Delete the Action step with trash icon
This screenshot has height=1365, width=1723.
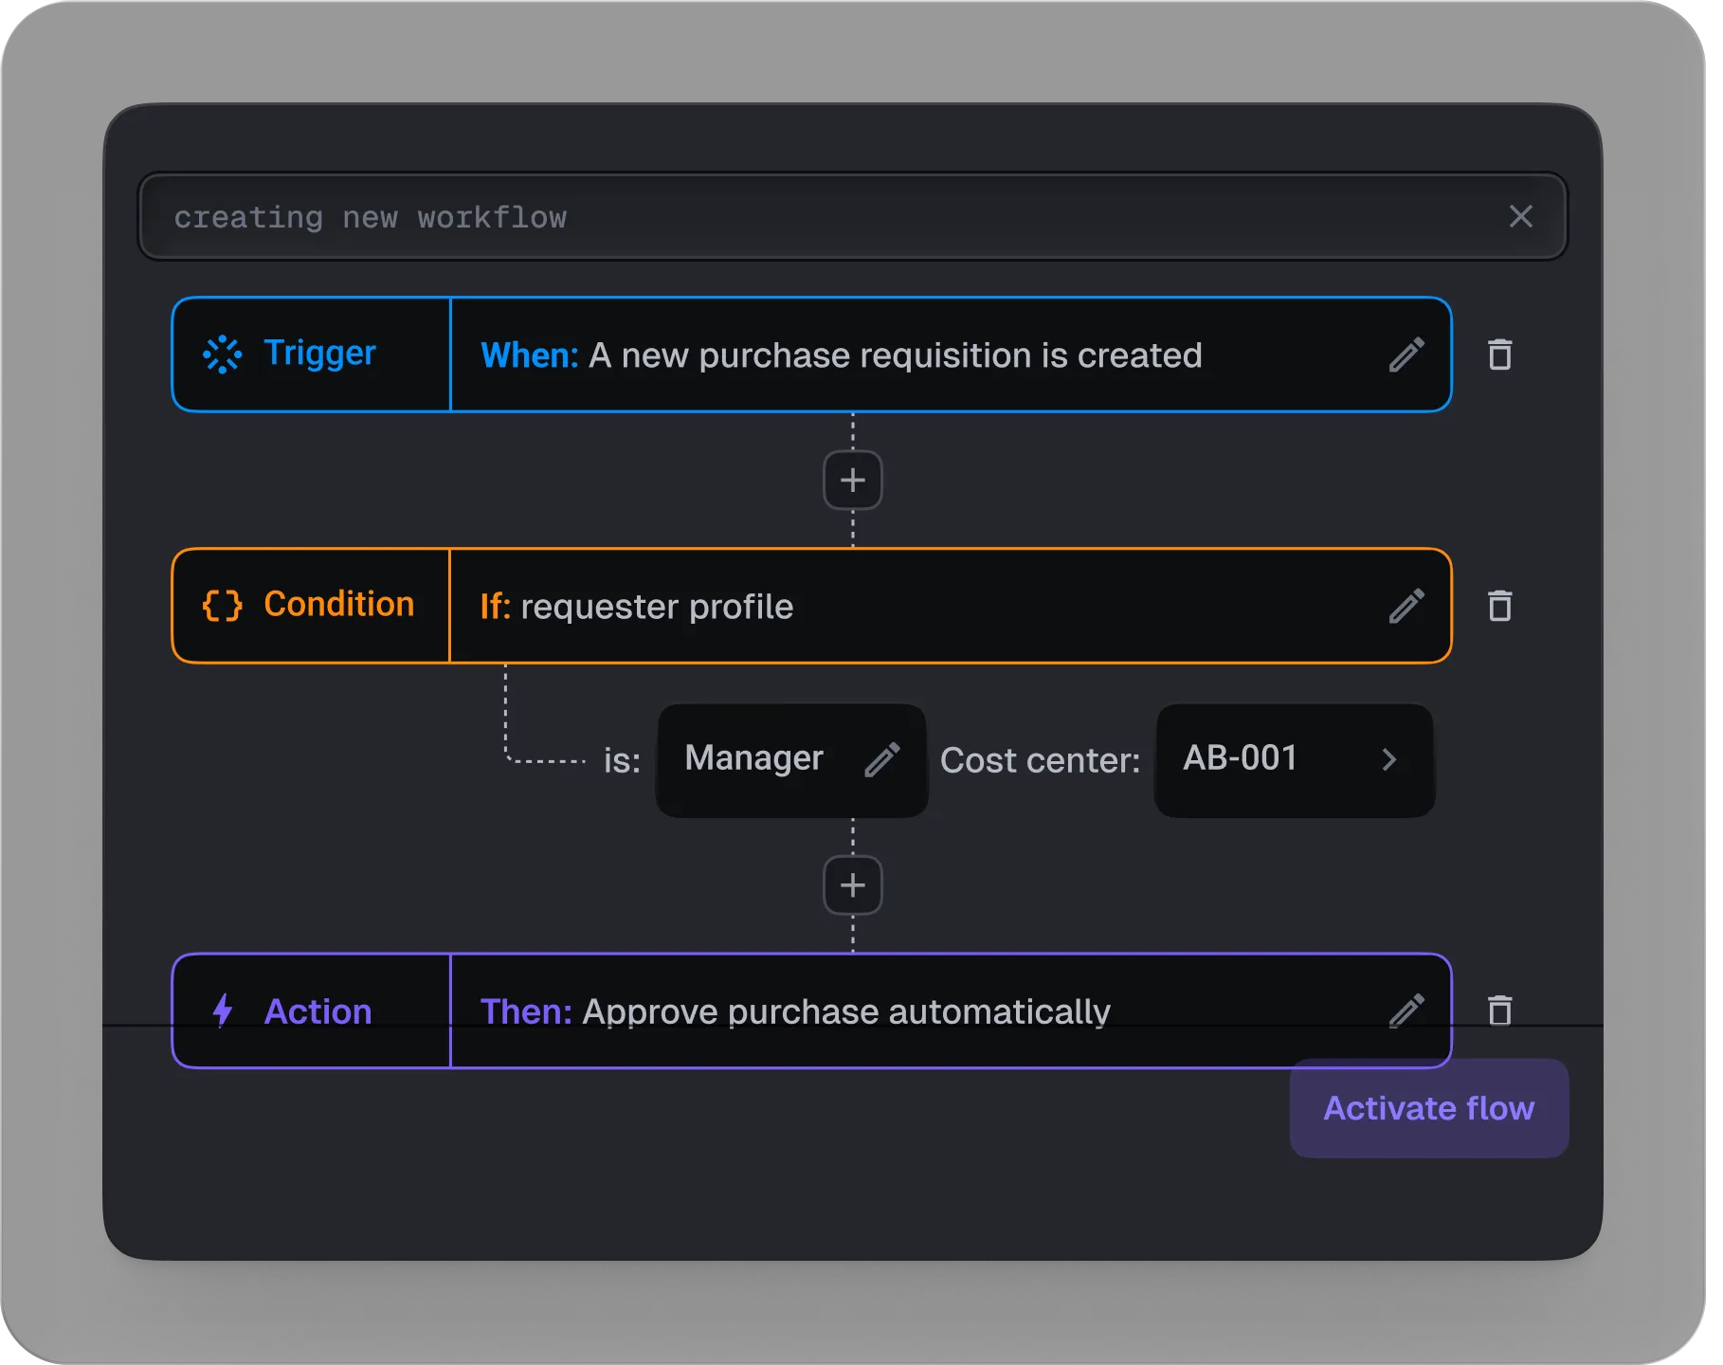(x=1499, y=1010)
